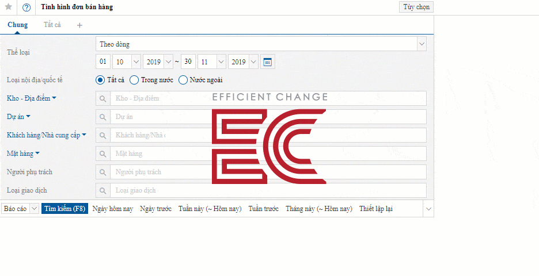Click the Khách hàng/Nhà cung cấp input field
Viewport: 539px width, 276px height.
[x=268, y=135]
